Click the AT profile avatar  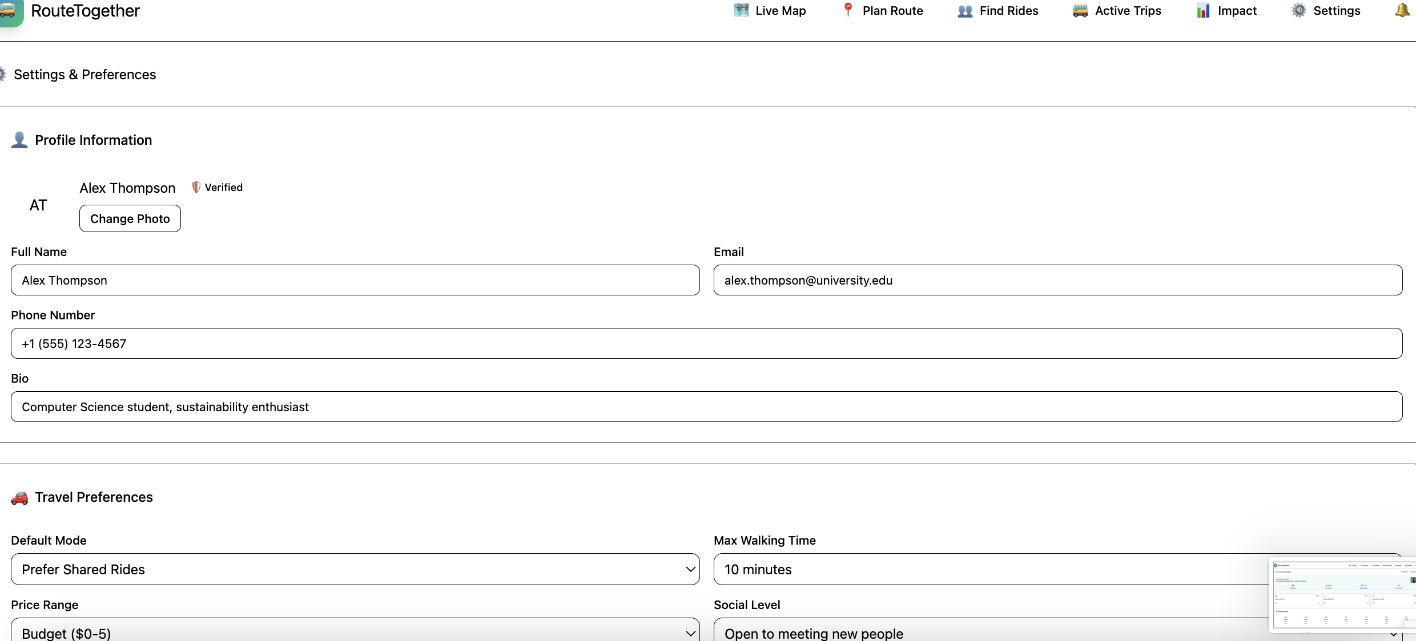click(38, 205)
